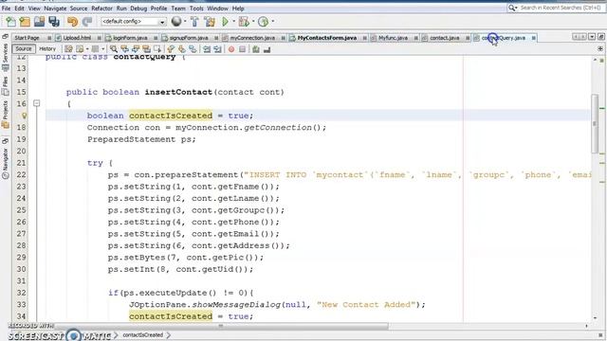Click the vertical scrollbar thumb
The height and width of the screenshot is (341, 607).
pyautogui.click(x=595, y=123)
